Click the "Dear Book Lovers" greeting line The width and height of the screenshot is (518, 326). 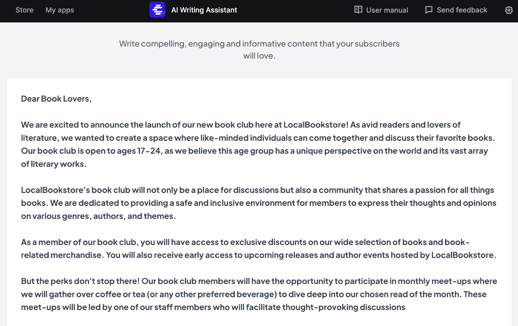pos(56,99)
